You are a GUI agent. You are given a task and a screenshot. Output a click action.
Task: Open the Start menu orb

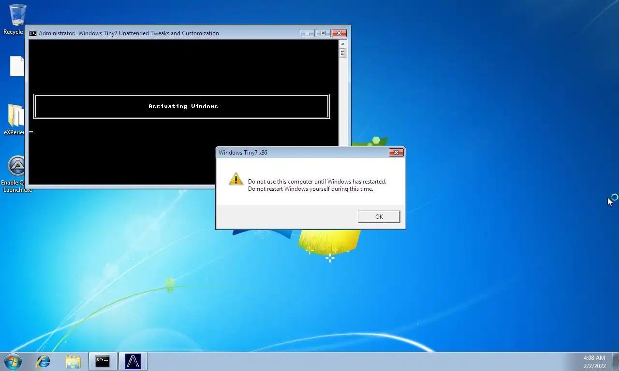[13, 361]
